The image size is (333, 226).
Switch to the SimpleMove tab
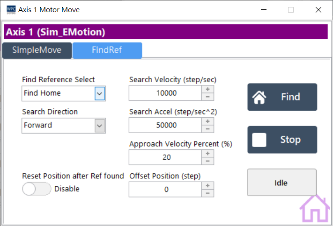pos(37,50)
